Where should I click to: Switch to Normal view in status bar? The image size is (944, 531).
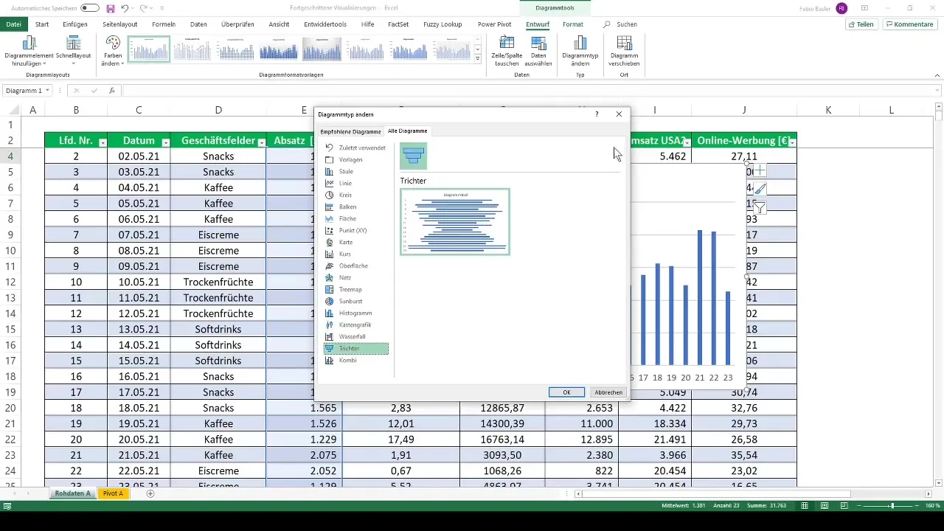(x=805, y=506)
